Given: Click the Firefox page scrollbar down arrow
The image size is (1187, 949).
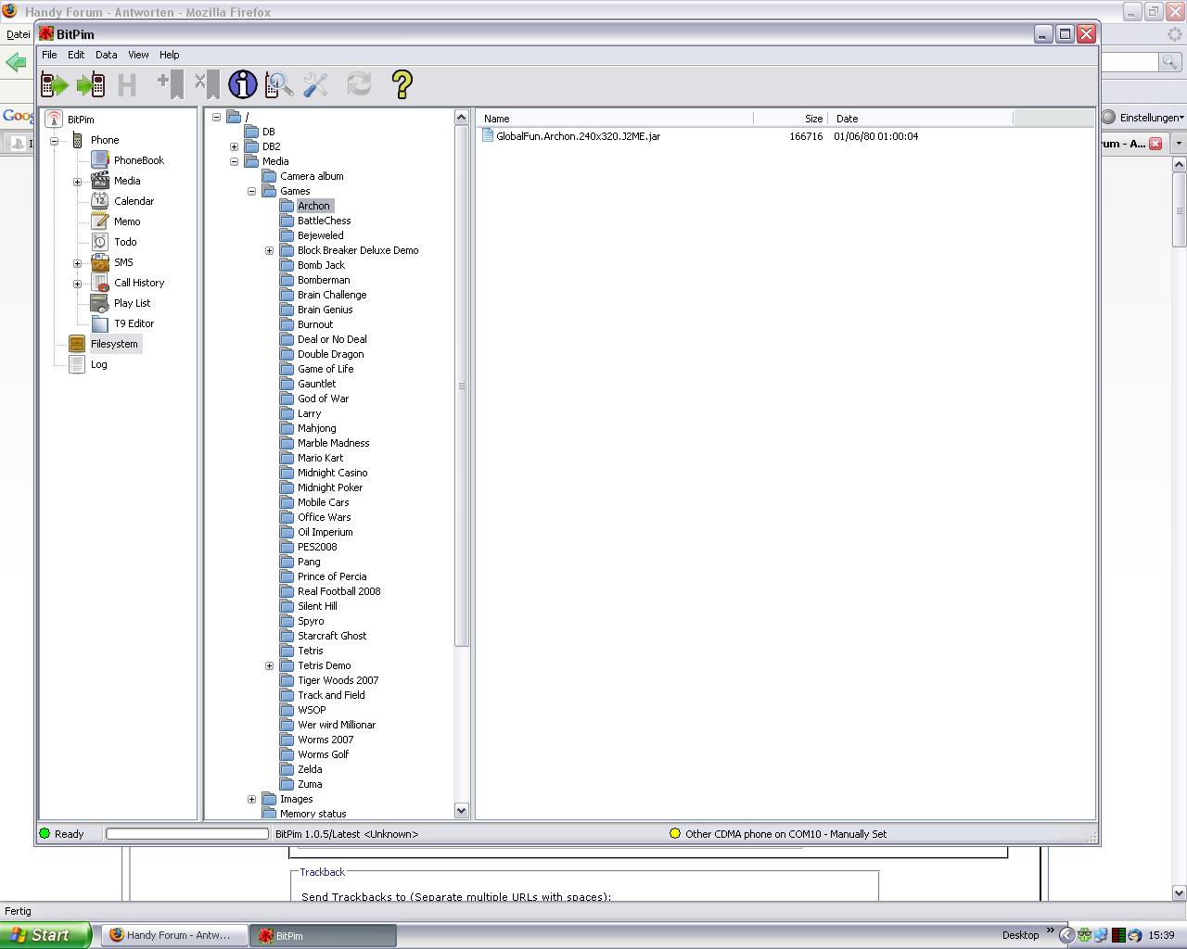Looking at the screenshot, I should [1180, 893].
